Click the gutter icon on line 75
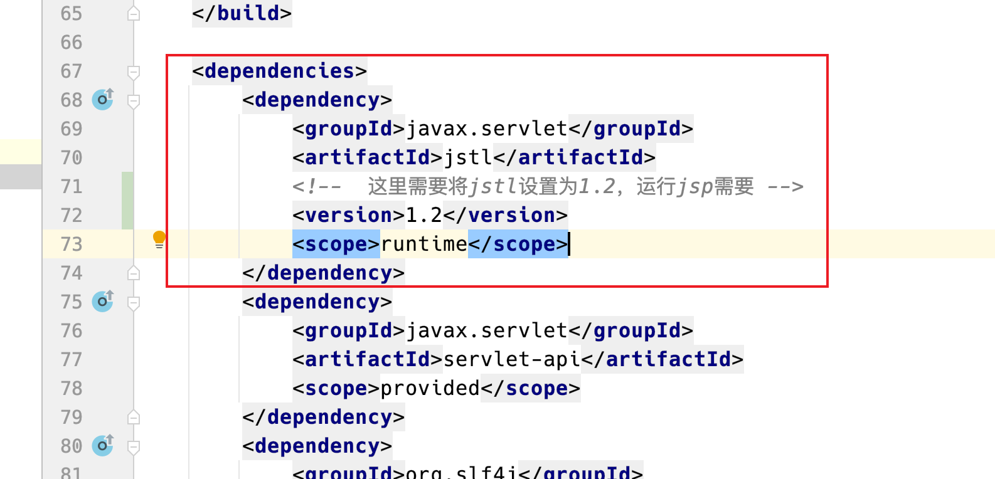The width and height of the screenshot is (995, 479). click(103, 301)
